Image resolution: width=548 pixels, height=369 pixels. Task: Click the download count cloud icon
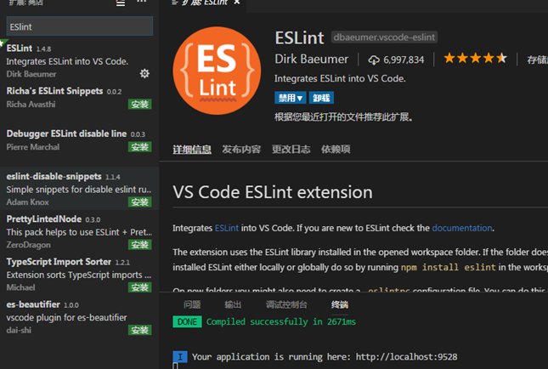pyautogui.click(x=374, y=60)
